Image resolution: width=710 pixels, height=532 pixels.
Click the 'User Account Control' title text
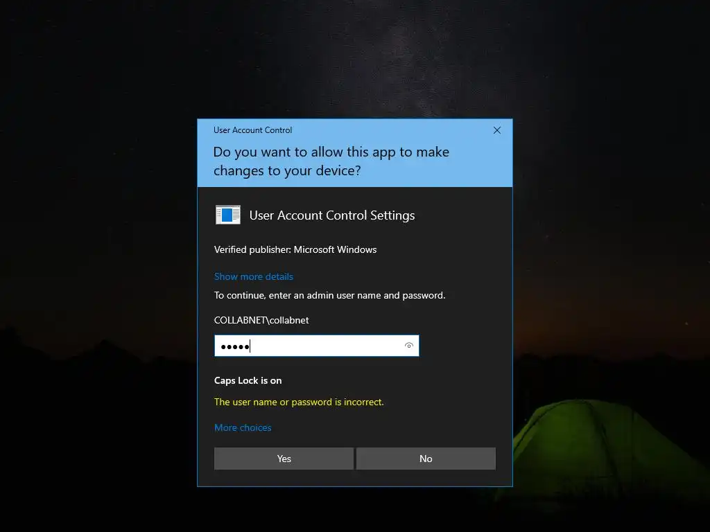click(x=252, y=130)
